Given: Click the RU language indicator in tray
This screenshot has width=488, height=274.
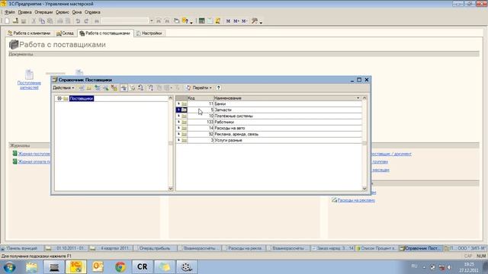Looking at the screenshot, I should (414, 266).
